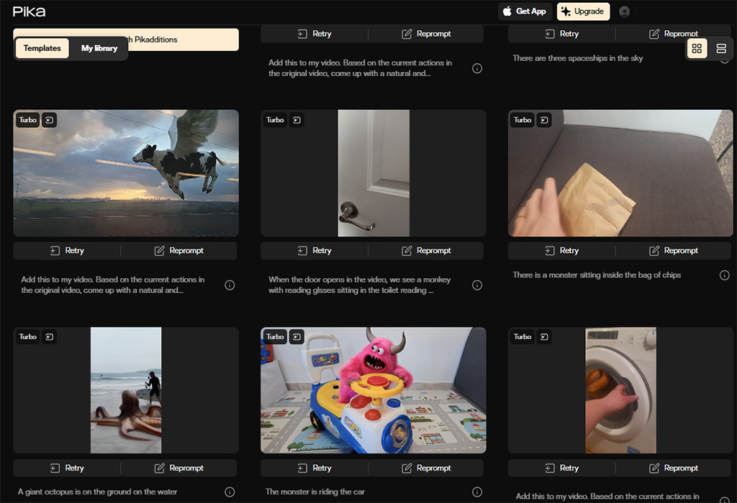Click the icon beside Turbo on flying cow video
The width and height of the screenshot is (737, 503).
[50, 120]
